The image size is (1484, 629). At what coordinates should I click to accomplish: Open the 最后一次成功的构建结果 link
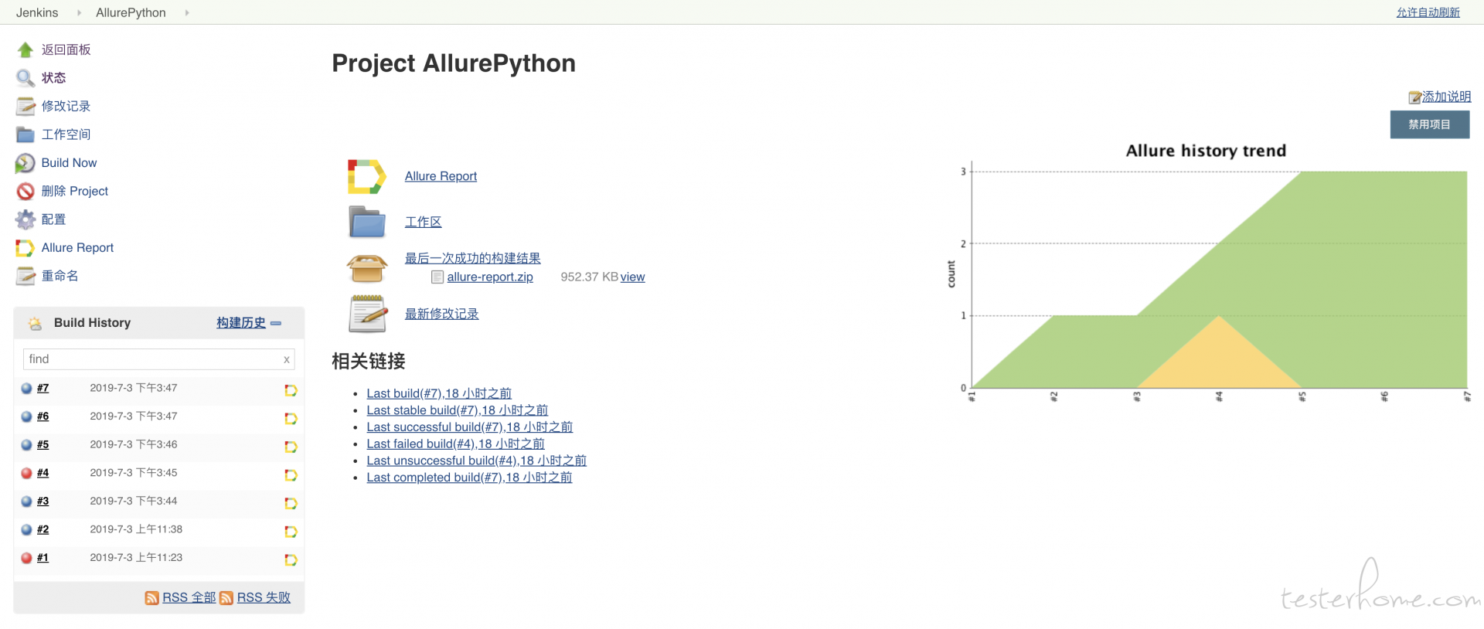(473, 258)
